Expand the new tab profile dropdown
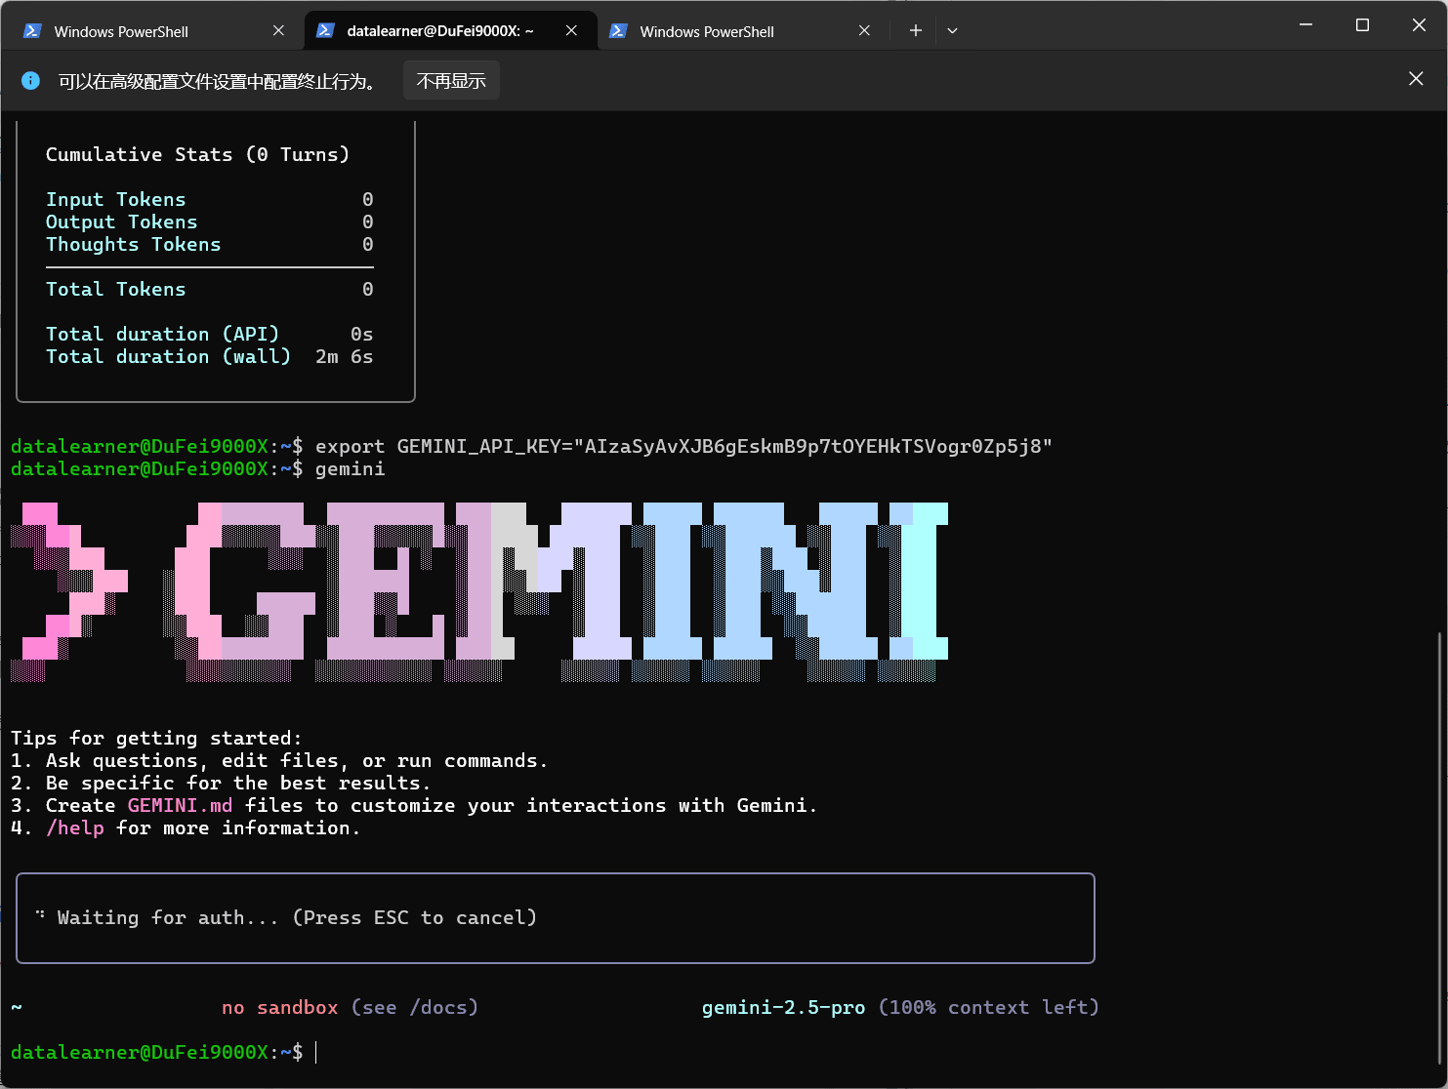Viewport: 1448px width, 1089px height. pos(952,31)
